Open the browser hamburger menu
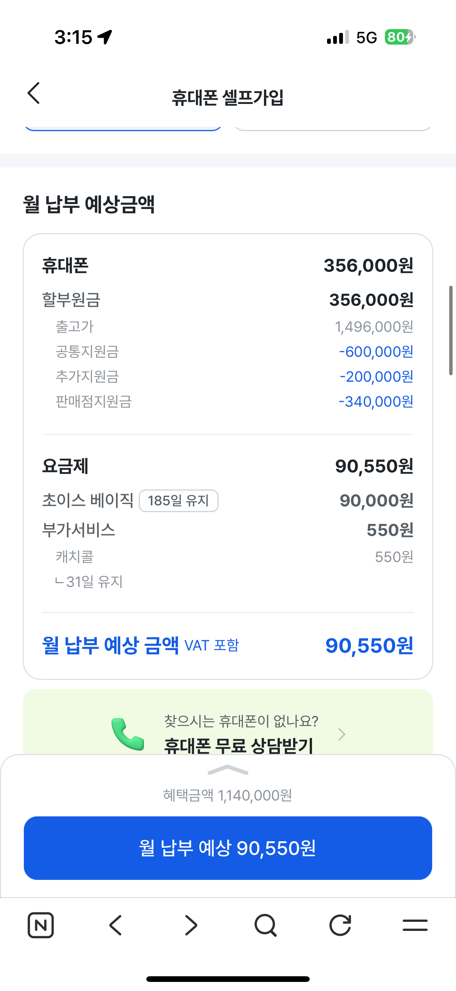Viewport: 456px width, 991px height. tap(415, 925)
